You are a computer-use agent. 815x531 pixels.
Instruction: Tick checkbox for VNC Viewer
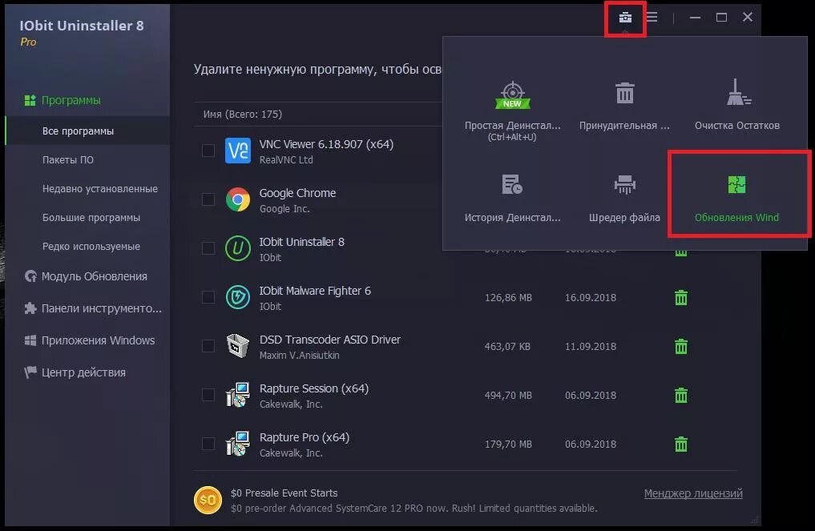tap(208, 151)
